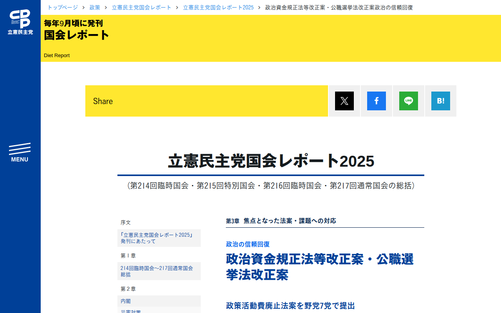
Task: Bookmark with the Hatena B! icon
Action: [441, 101]
